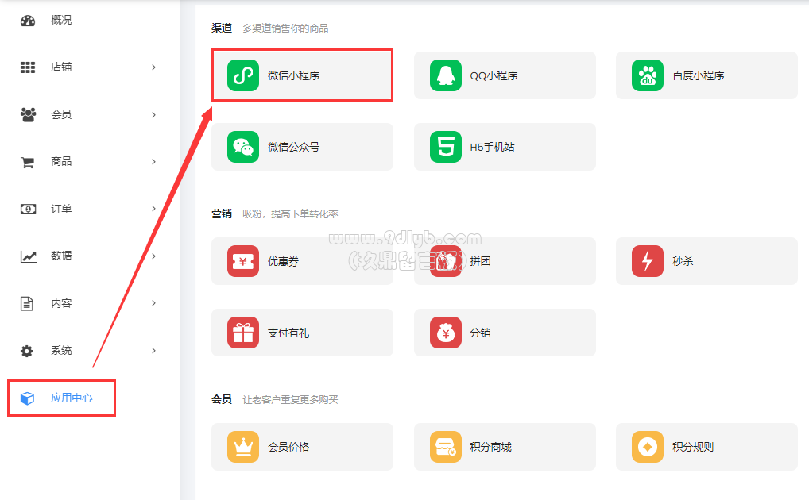Click the 渠道 section heading
Screen dimensions: 809x500
click(222, 28)
